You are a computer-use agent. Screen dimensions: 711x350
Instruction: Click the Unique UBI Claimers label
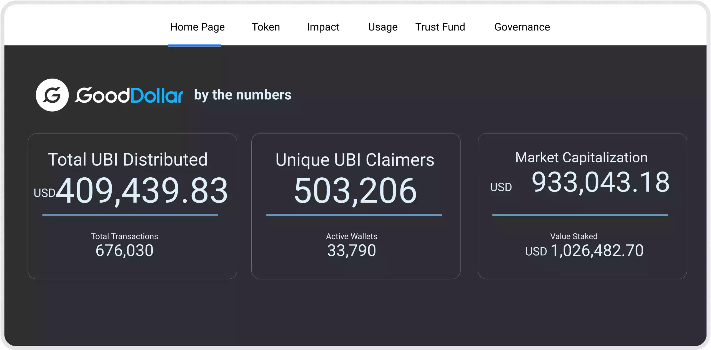coord(355,160)
